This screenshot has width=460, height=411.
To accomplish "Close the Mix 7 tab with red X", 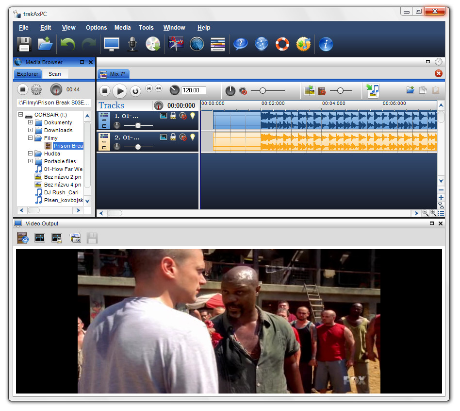I will (439, 73).
